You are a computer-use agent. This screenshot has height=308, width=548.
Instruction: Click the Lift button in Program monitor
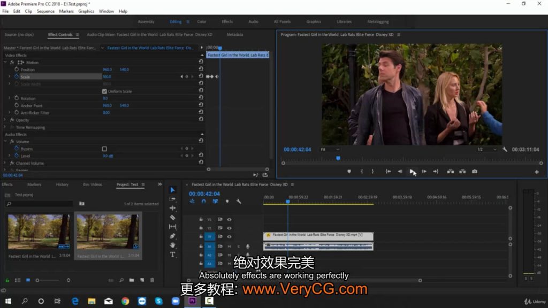coord(451,172)
